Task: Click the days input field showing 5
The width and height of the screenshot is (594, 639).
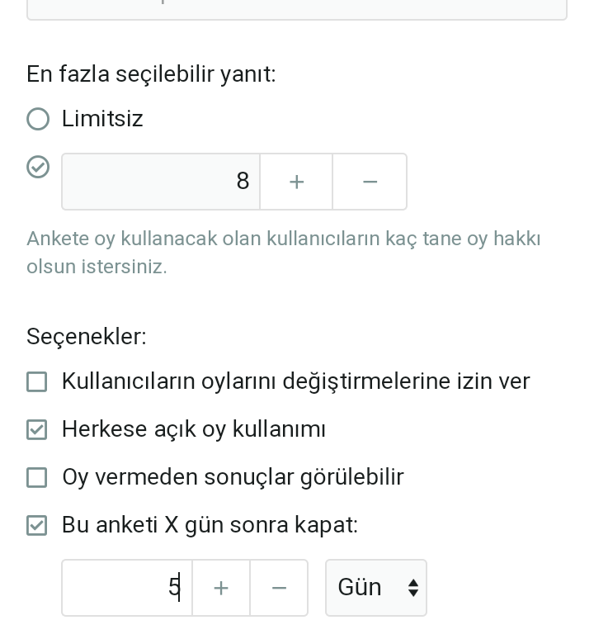Action: point(127,588)
